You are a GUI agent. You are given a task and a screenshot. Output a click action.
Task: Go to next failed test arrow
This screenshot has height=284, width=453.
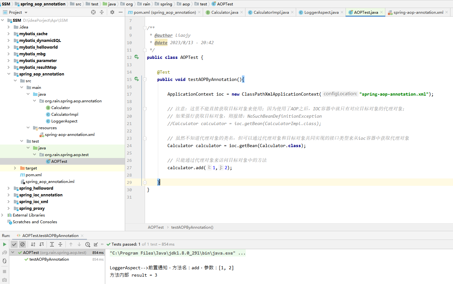79,244
